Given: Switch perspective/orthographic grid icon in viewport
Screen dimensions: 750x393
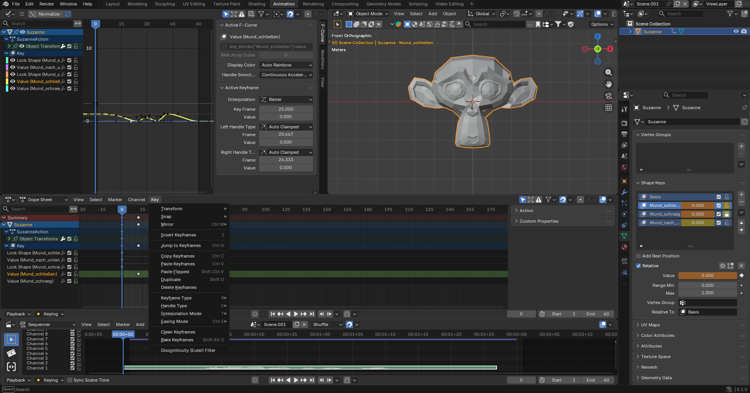Looking at the screenshot, I should [x=609, y=108].
